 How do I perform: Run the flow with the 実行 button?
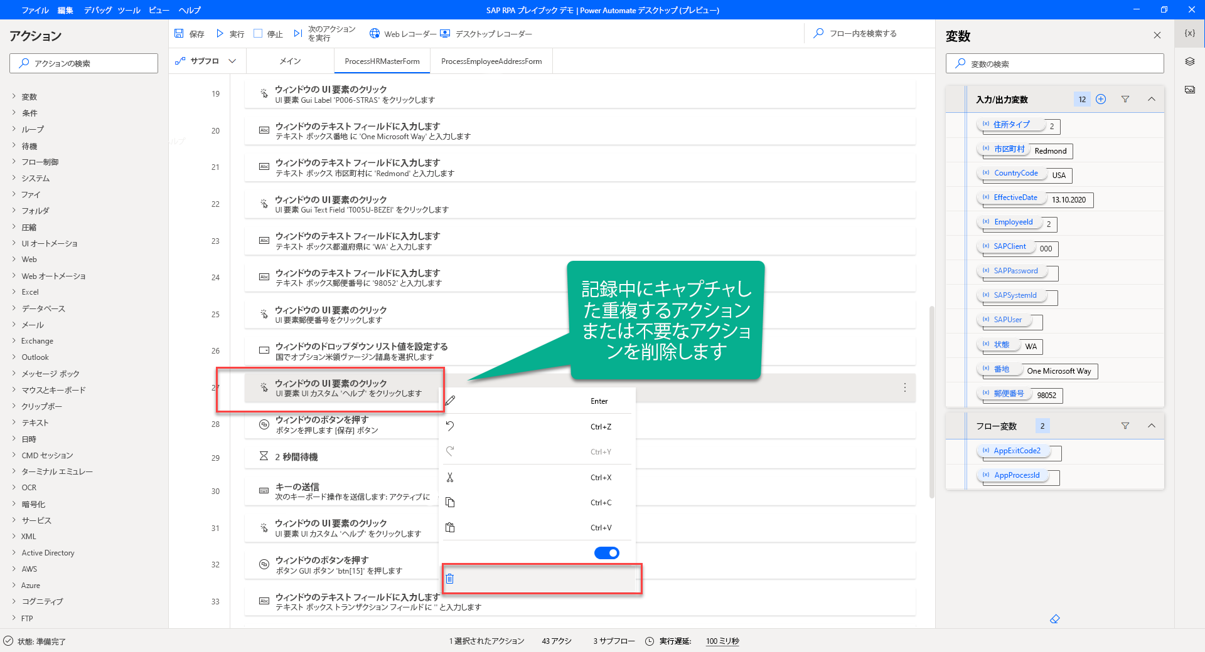[230, 34]
